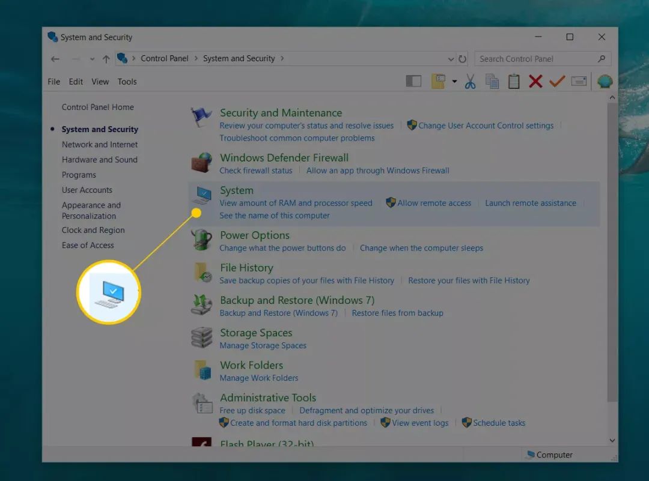Click the Properties window toolbar icon

pyautogui.click(x=579, y=81)
